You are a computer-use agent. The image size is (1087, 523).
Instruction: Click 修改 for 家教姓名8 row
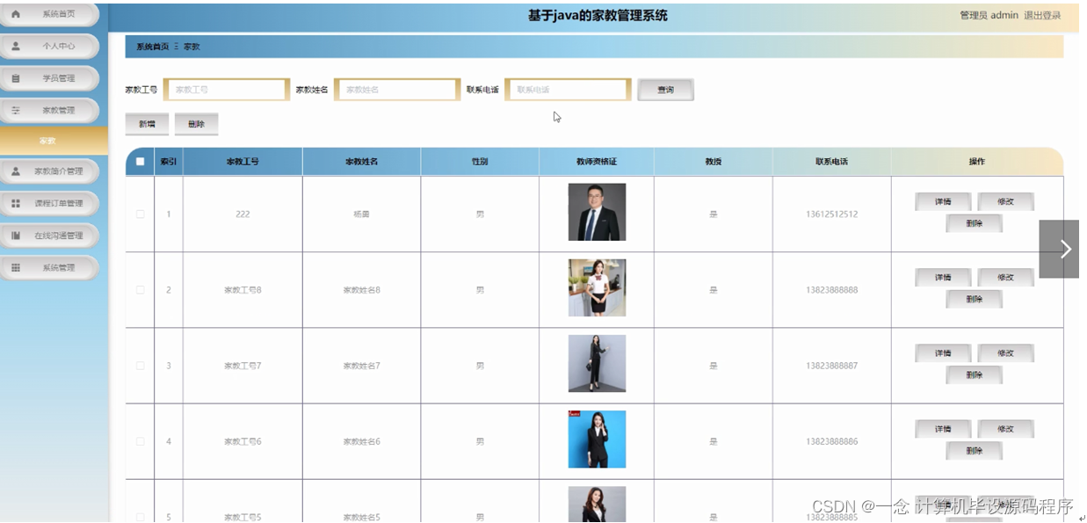(1005, 277)
